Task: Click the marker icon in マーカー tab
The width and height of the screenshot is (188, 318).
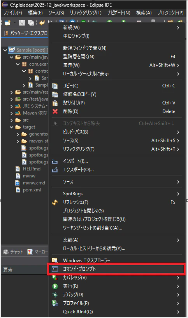Action: coord(30,252)
